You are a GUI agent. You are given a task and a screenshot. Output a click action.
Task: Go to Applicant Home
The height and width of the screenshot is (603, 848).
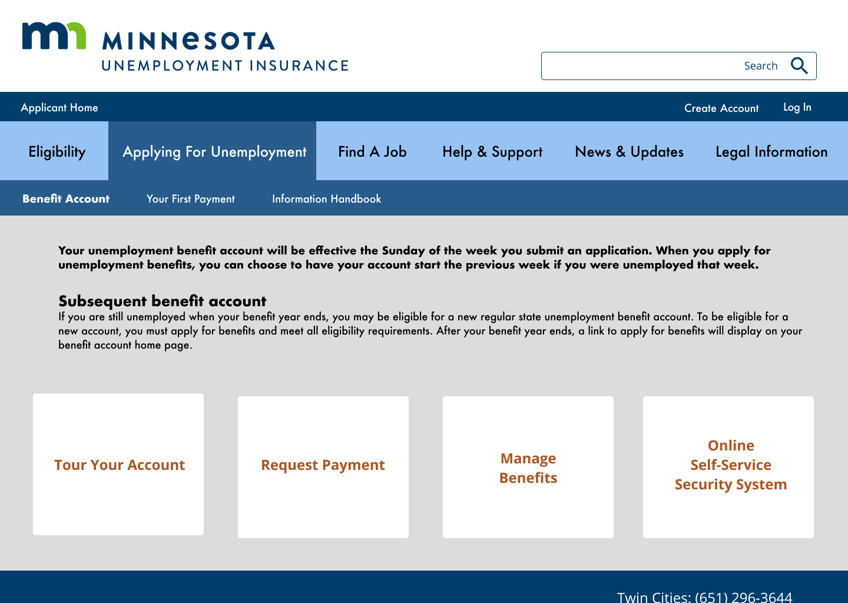click(59, 107)
